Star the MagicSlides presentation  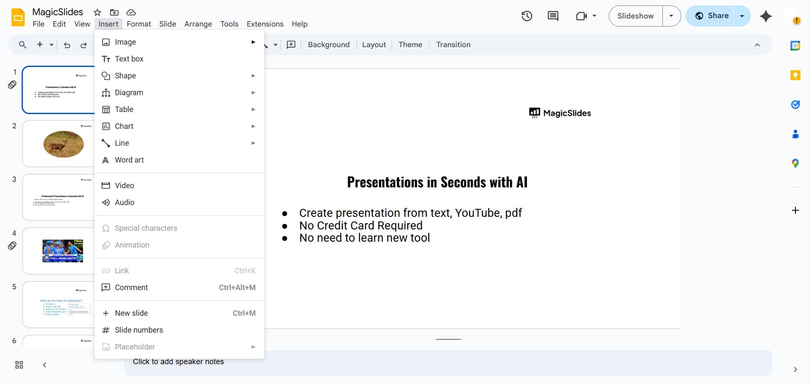(x=97, y=12)
